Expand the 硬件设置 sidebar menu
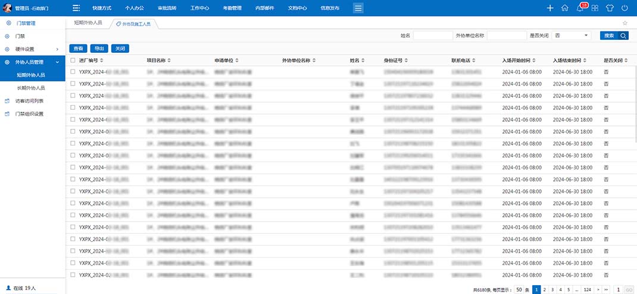Screen dimensions: 637x294 [x=33, y=49]
